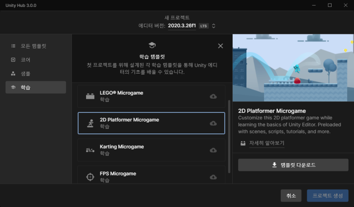Screen dimensions: 354x207
Task: Click the blocks icon beside 샘플
Action: point(13,74)
